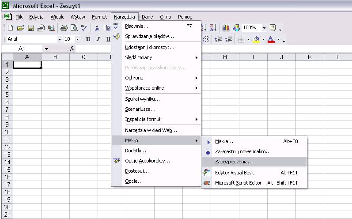Image resolution: width=352 pixels, height=219 pixels.
Task: Apply the yellow Fill Color
Action: (x=256, y=39)
